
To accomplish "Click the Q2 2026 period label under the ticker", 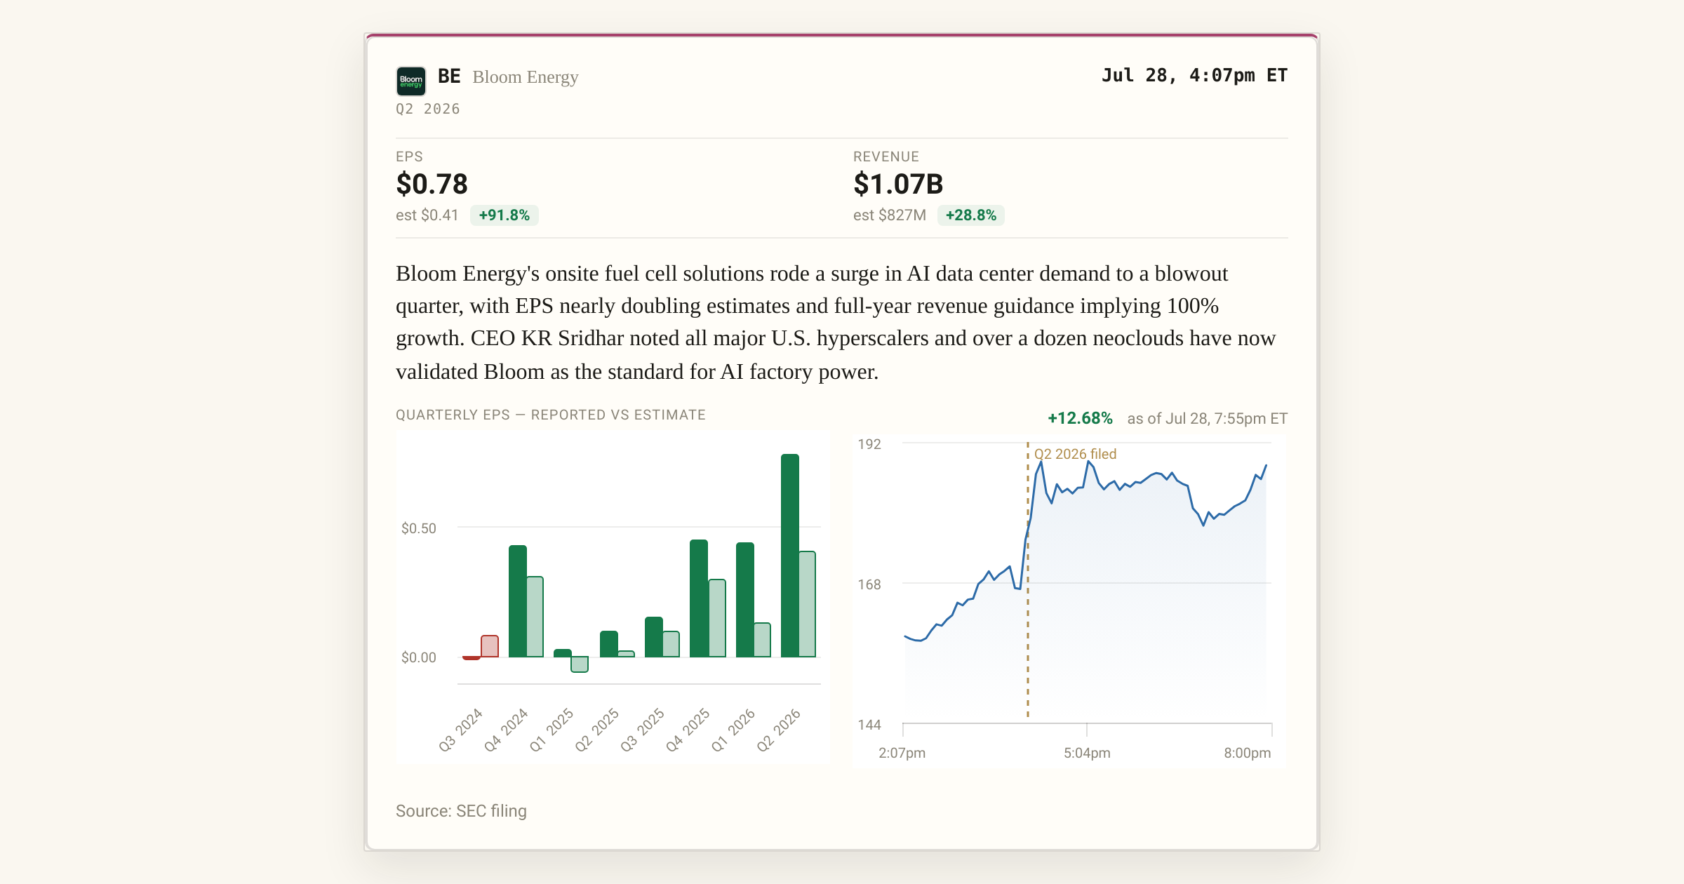I will click(428, 109).
